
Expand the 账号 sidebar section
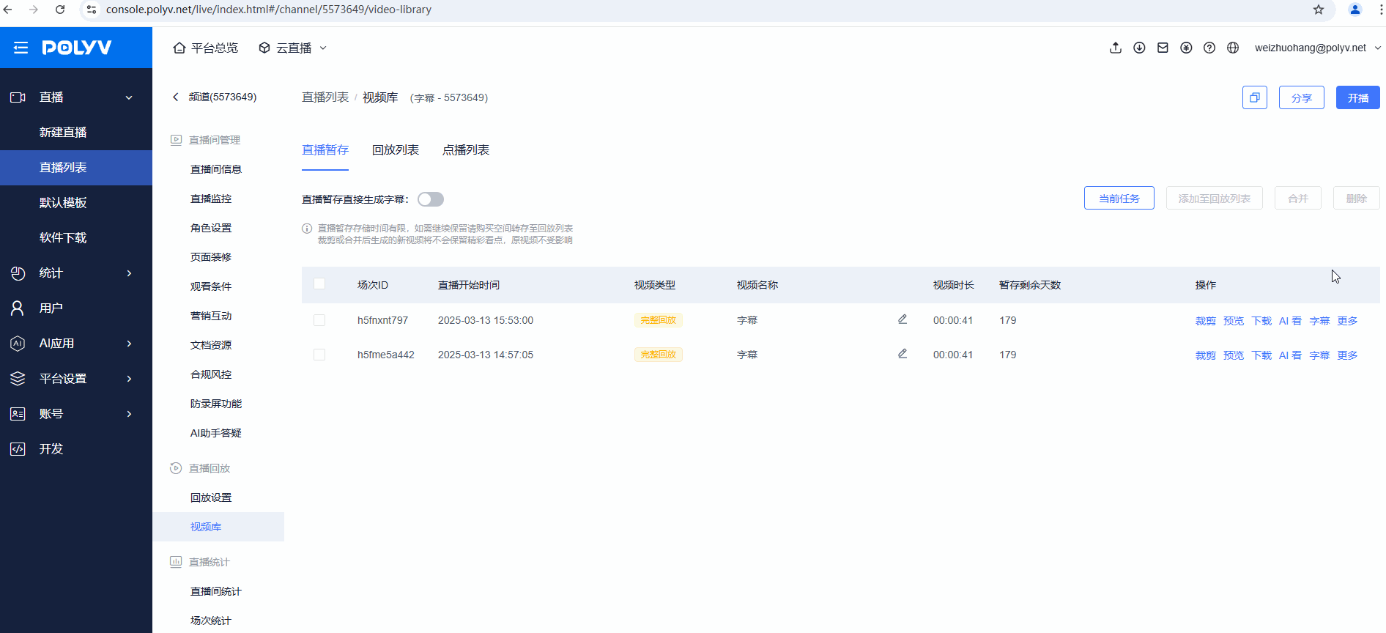click(x=76, y=414)
